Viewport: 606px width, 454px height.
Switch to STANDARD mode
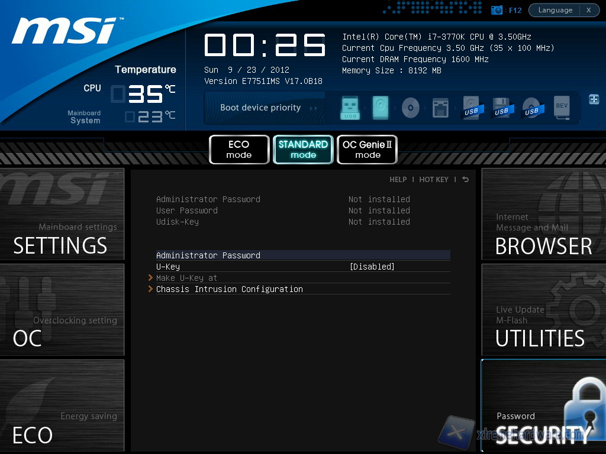[303, 150]
